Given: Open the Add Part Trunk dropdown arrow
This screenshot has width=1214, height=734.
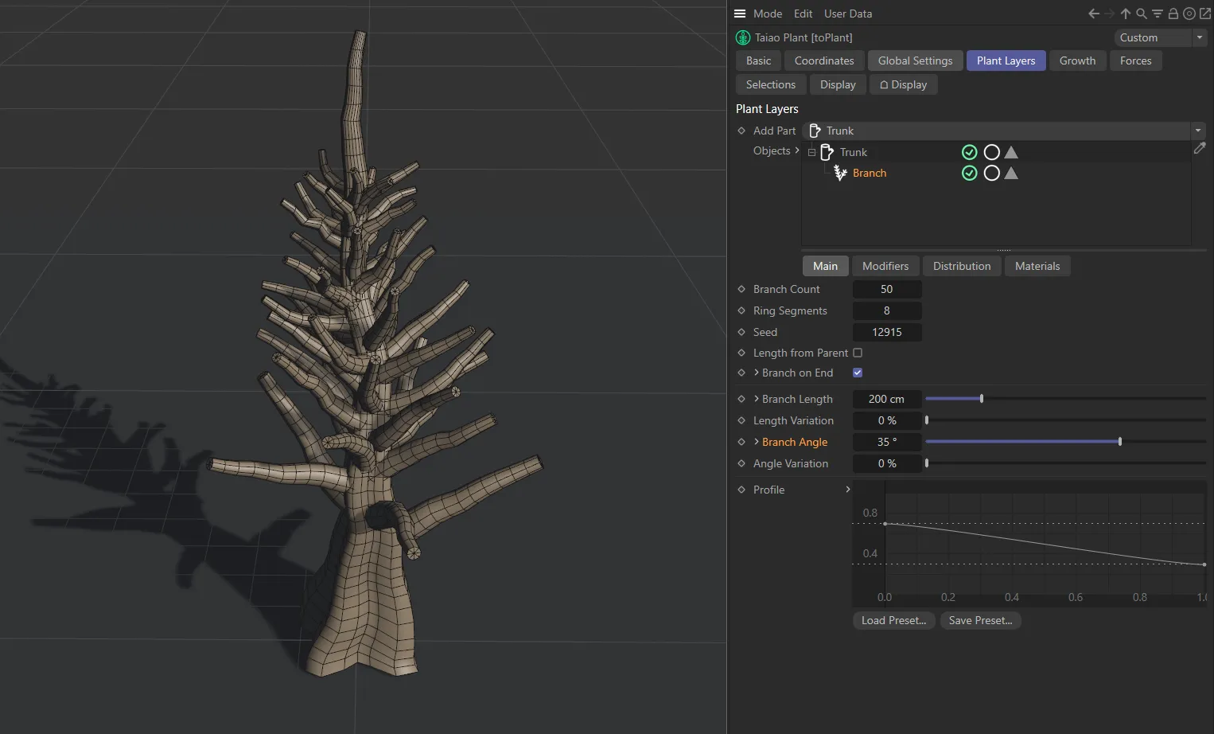Looking at the screenshot, I should [1197, 131].
